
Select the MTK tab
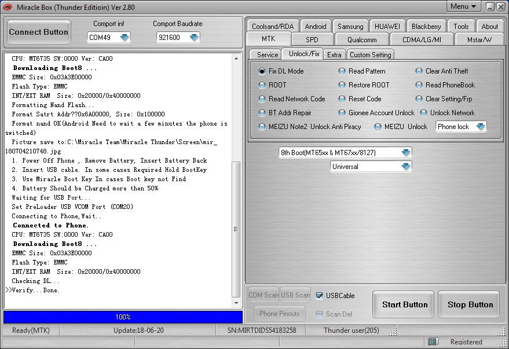[x=269, y=39]
